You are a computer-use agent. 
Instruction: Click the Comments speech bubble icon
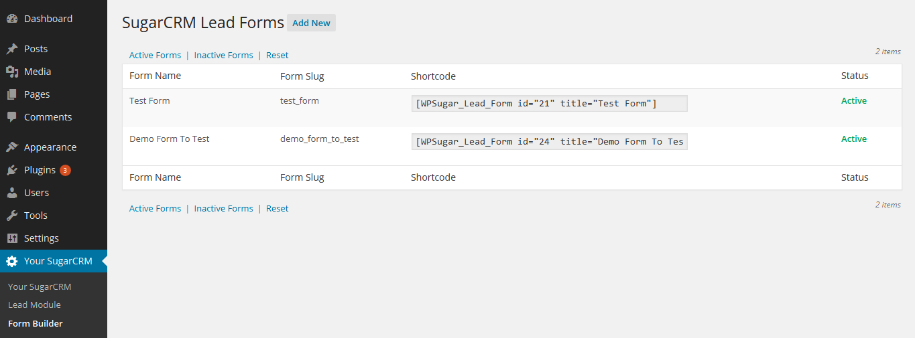coord(12,117)
